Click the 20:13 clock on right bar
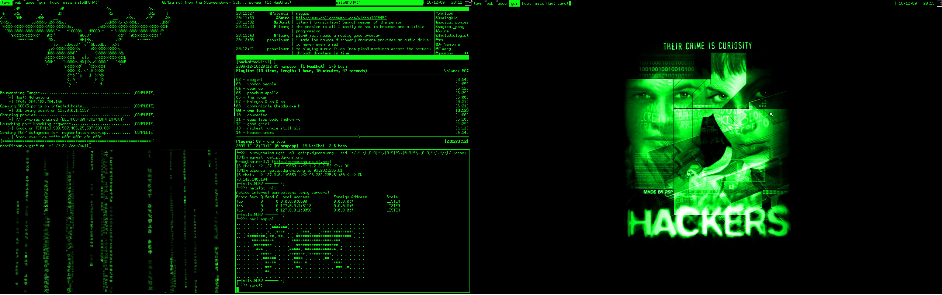Viewport: 942px width, 295px height. [x=929, y=3]
